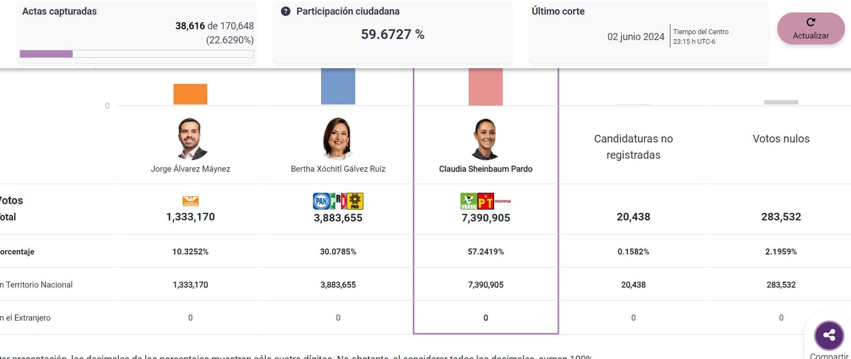Select Bertha Xóchitl Gálvez Ruíz's photo
The height and width of the screenshot is (359, 851).
click(338, 139)
